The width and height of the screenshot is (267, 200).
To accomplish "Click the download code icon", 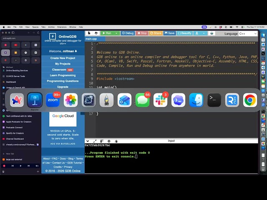I will point(197,33).
